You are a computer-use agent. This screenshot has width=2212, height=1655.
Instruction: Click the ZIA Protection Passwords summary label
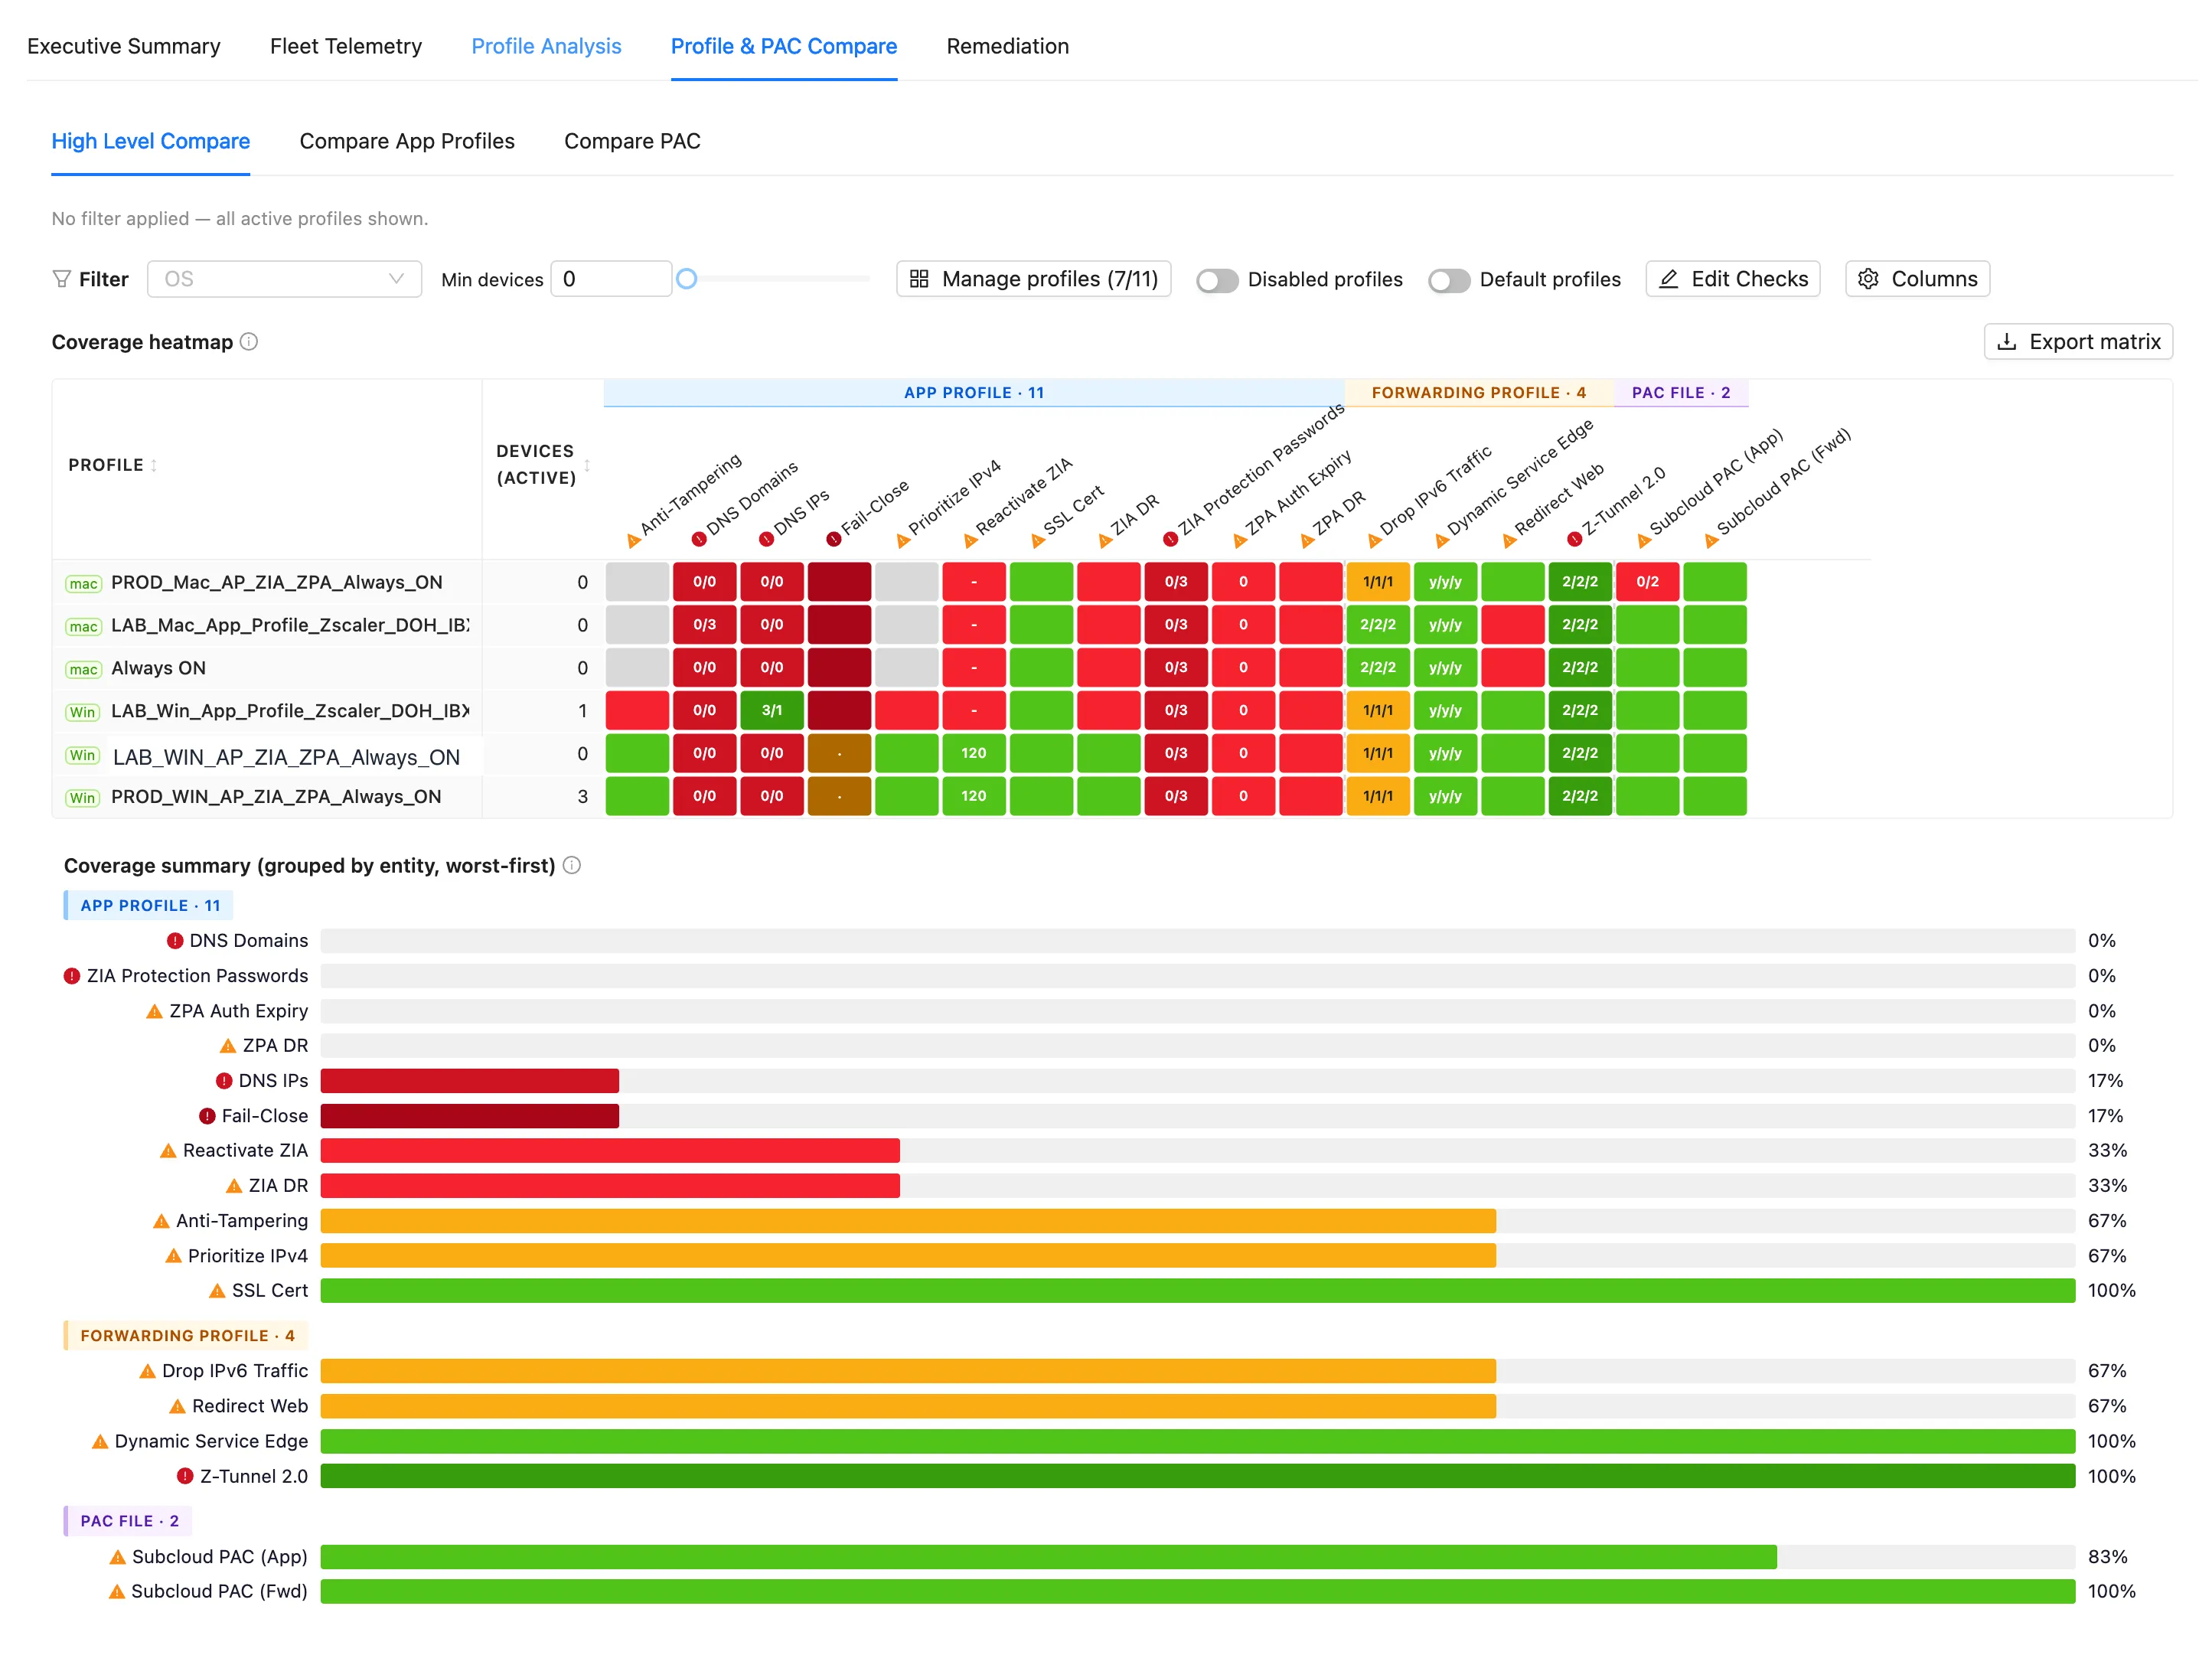pyautogui.click(x=197, y=976)
